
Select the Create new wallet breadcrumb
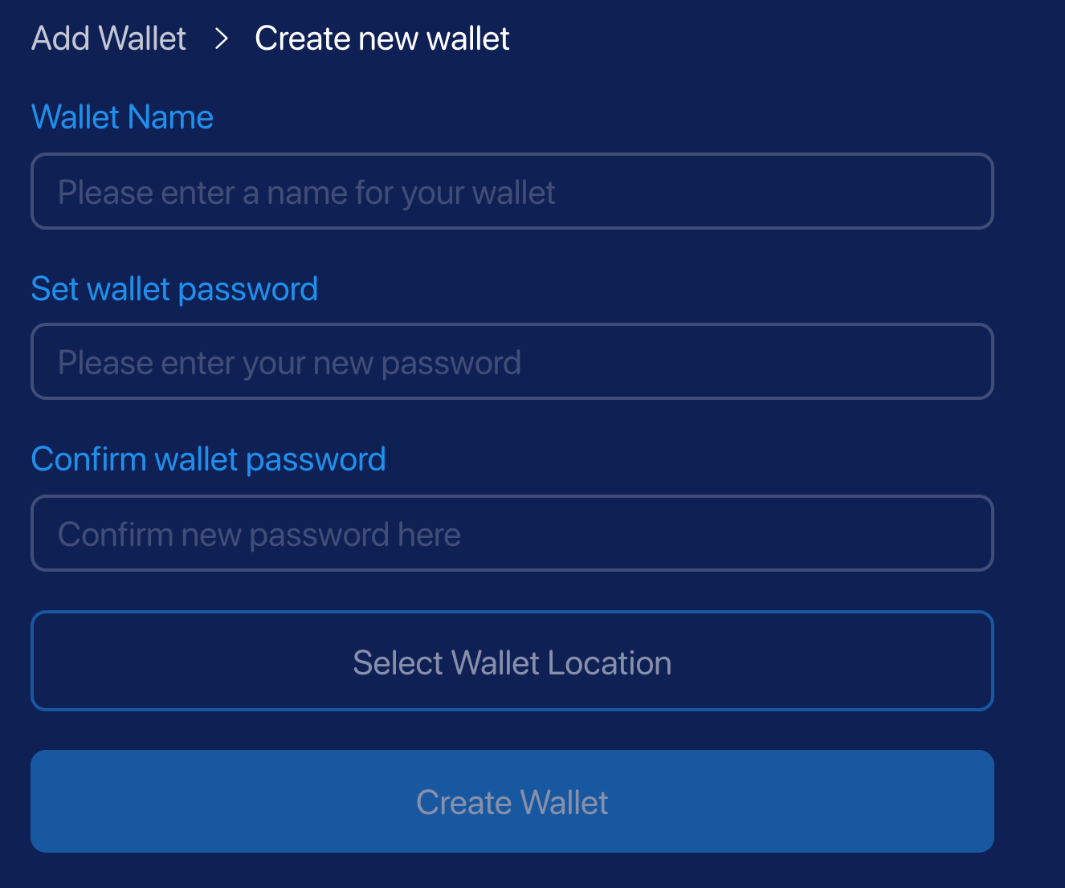pos(382,39)
